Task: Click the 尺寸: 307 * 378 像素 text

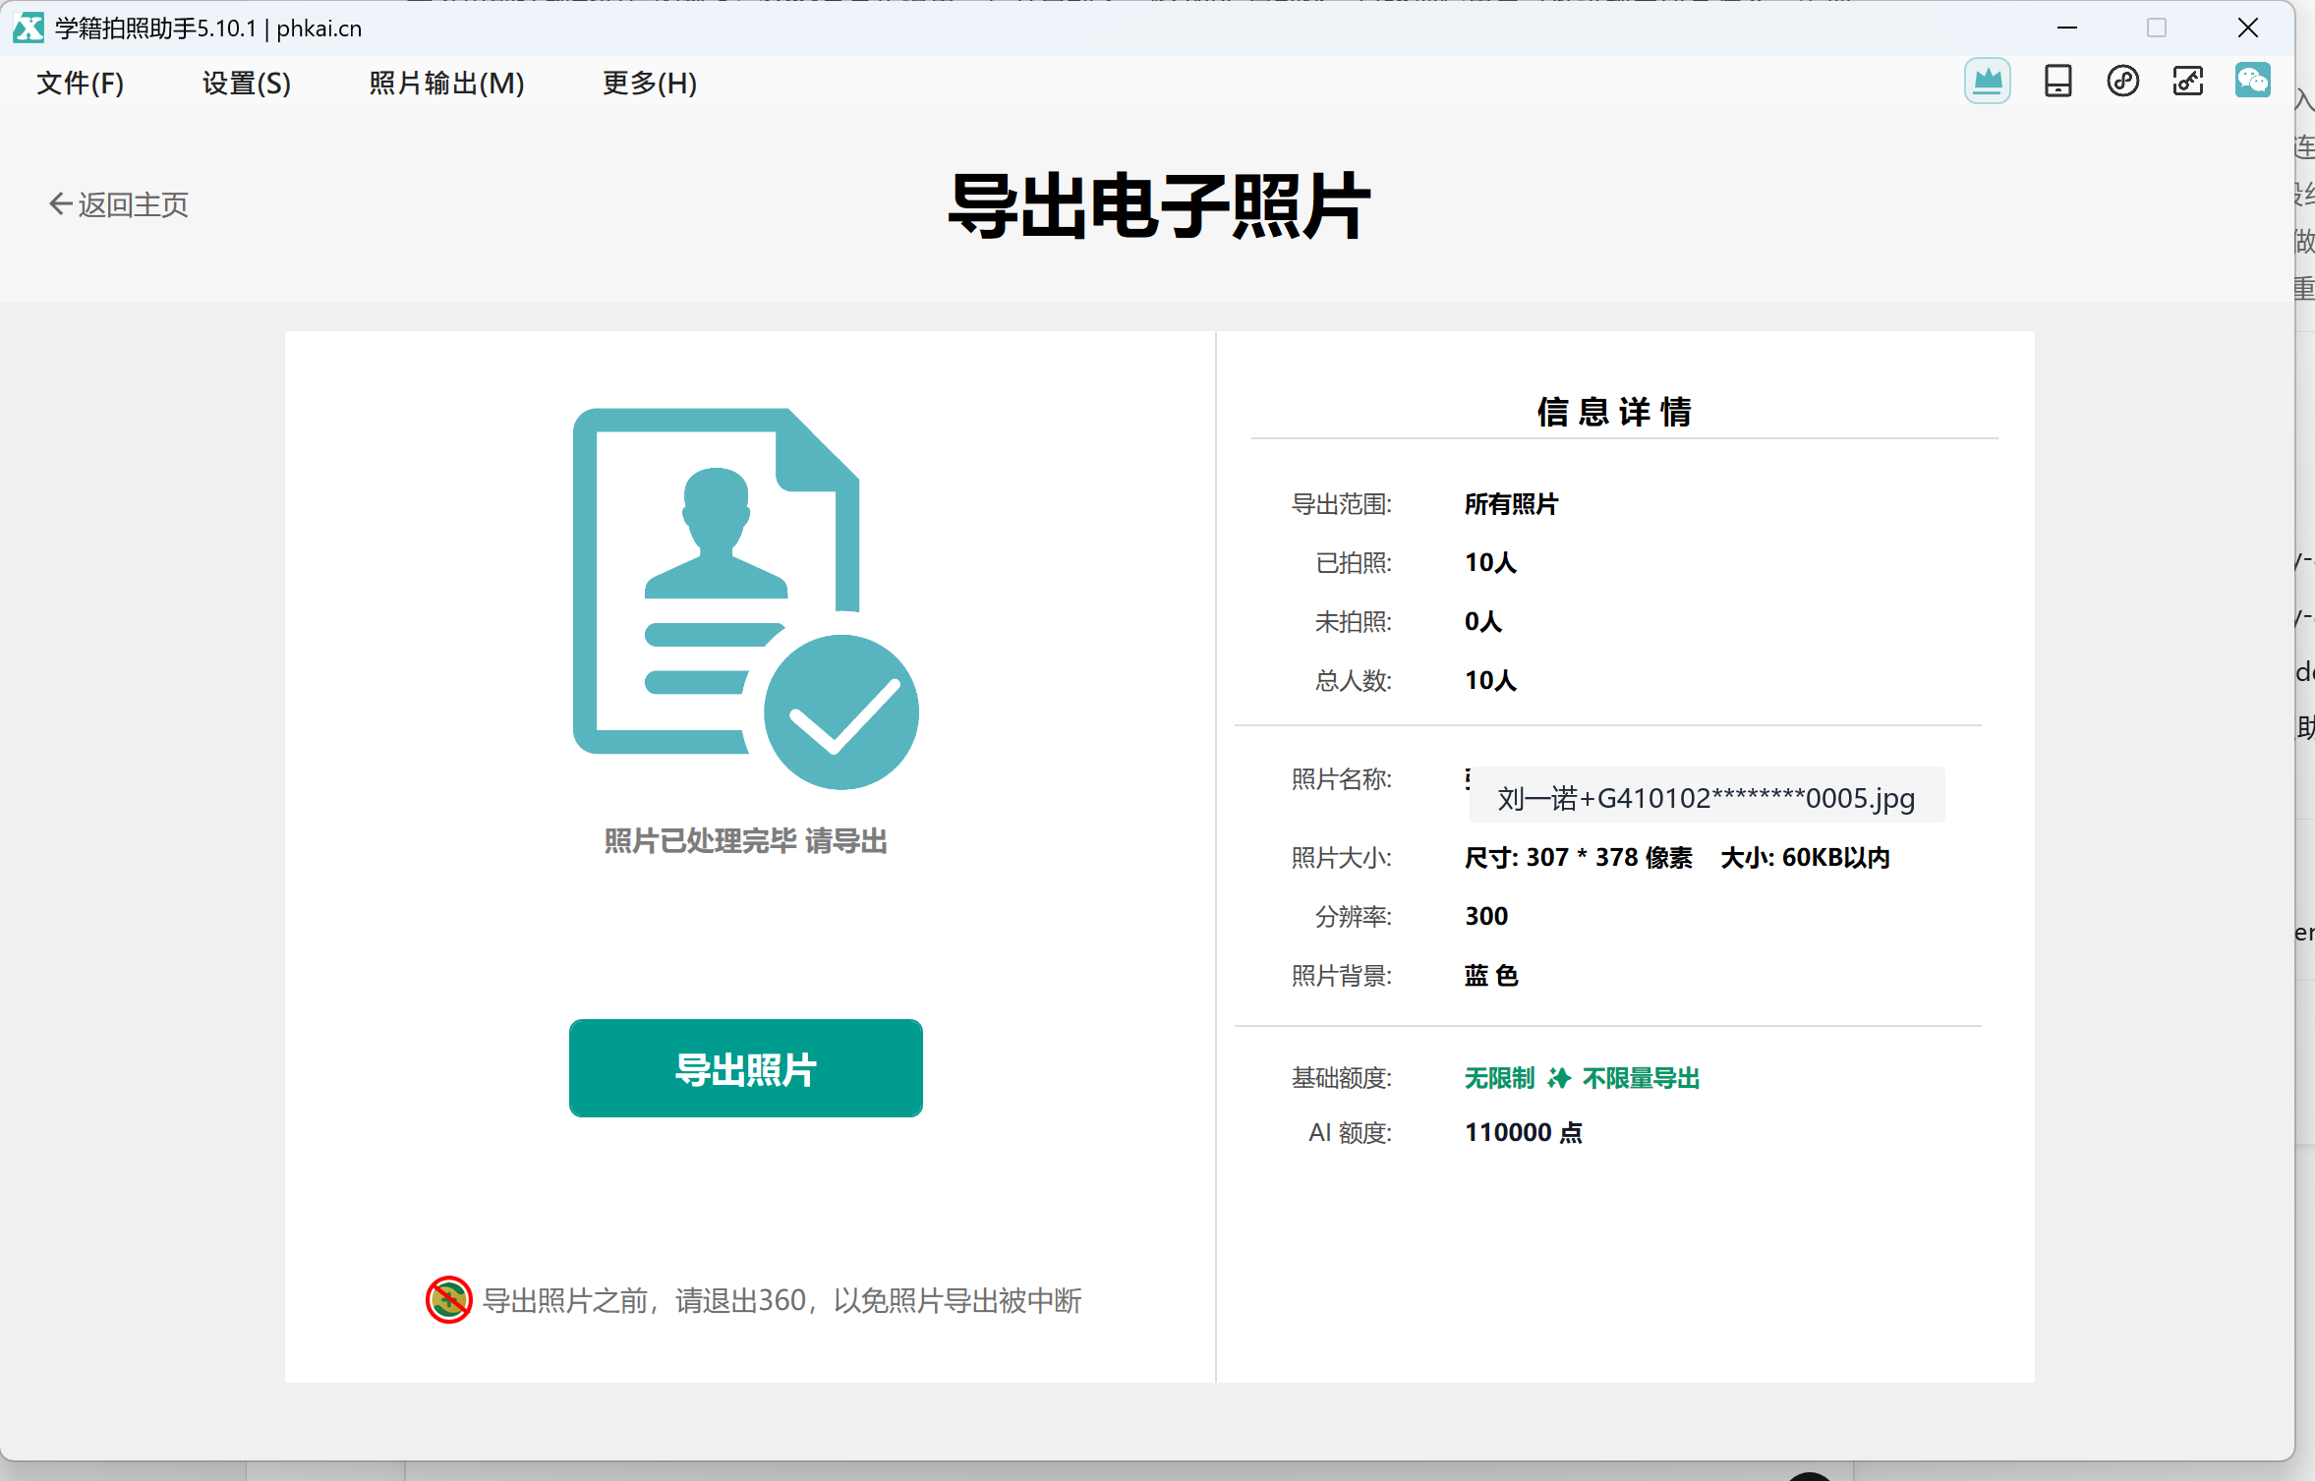Action: 1579,857
